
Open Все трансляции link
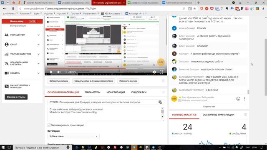tap(18, 26)
